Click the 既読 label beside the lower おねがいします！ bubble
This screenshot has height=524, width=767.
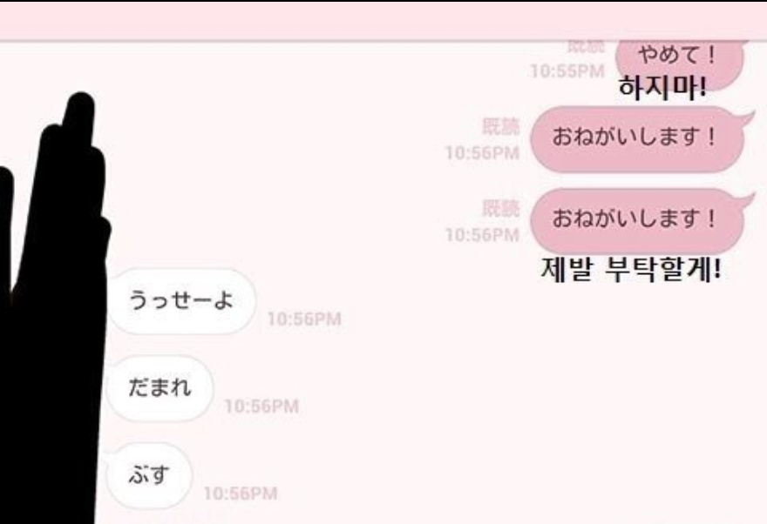pos(500,209)
